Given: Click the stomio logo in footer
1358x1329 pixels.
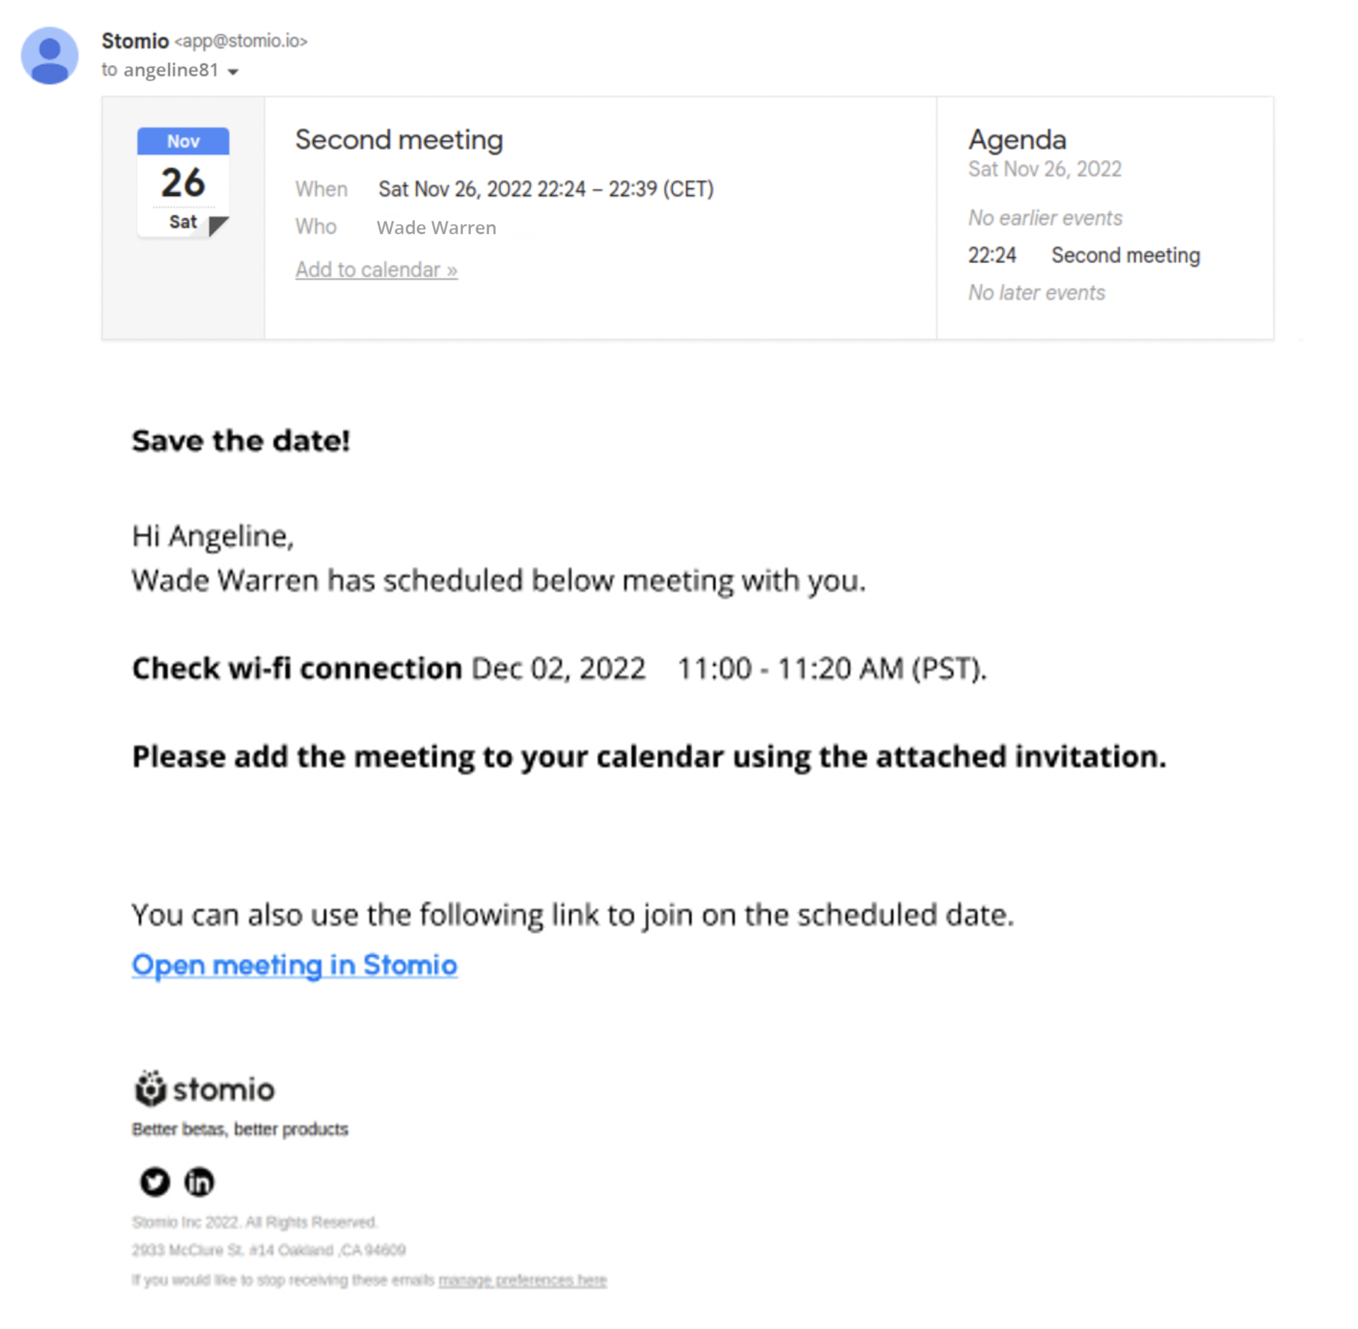Looking at the screenshot, I should click(205, 1089).
